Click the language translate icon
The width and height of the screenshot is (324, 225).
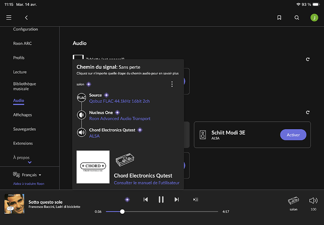(x=16, y=175)
